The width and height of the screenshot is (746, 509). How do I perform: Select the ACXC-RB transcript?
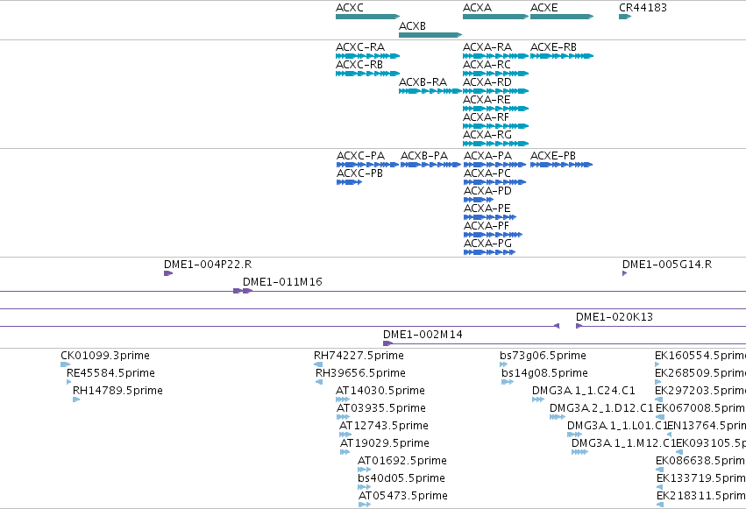pos(368,74)
